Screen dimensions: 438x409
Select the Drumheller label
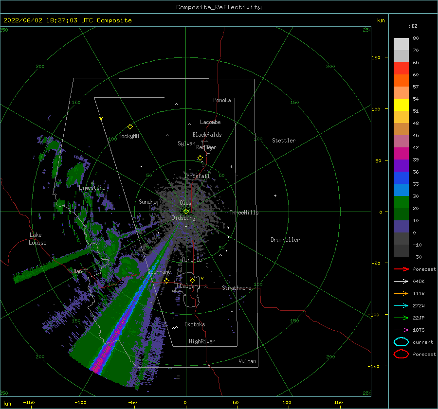[285, 240]
